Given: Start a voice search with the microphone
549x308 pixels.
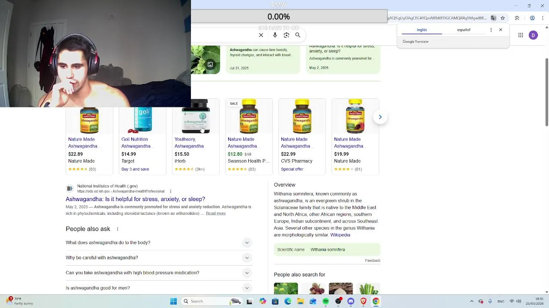Looking at the screenshot, I should [275, 35].
